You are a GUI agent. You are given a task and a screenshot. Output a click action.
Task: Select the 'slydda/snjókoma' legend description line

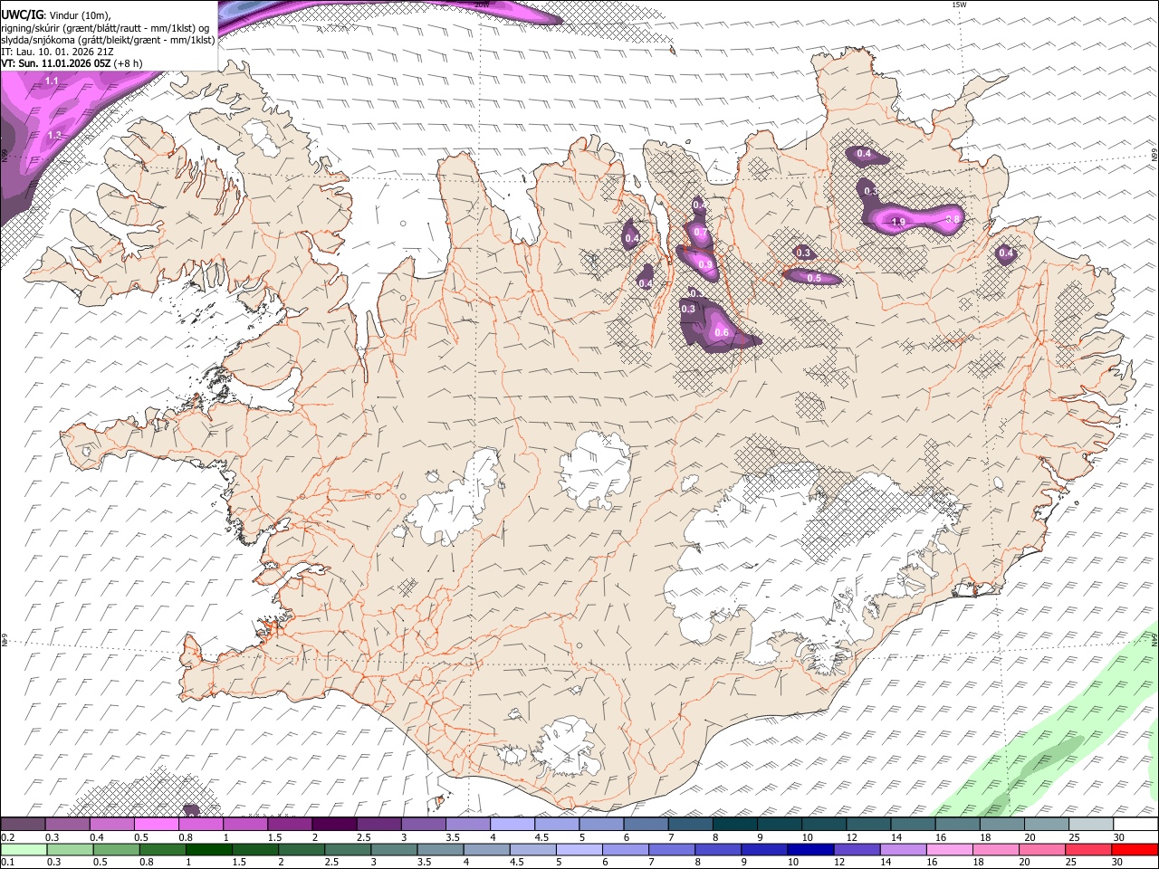pos(108,41)
